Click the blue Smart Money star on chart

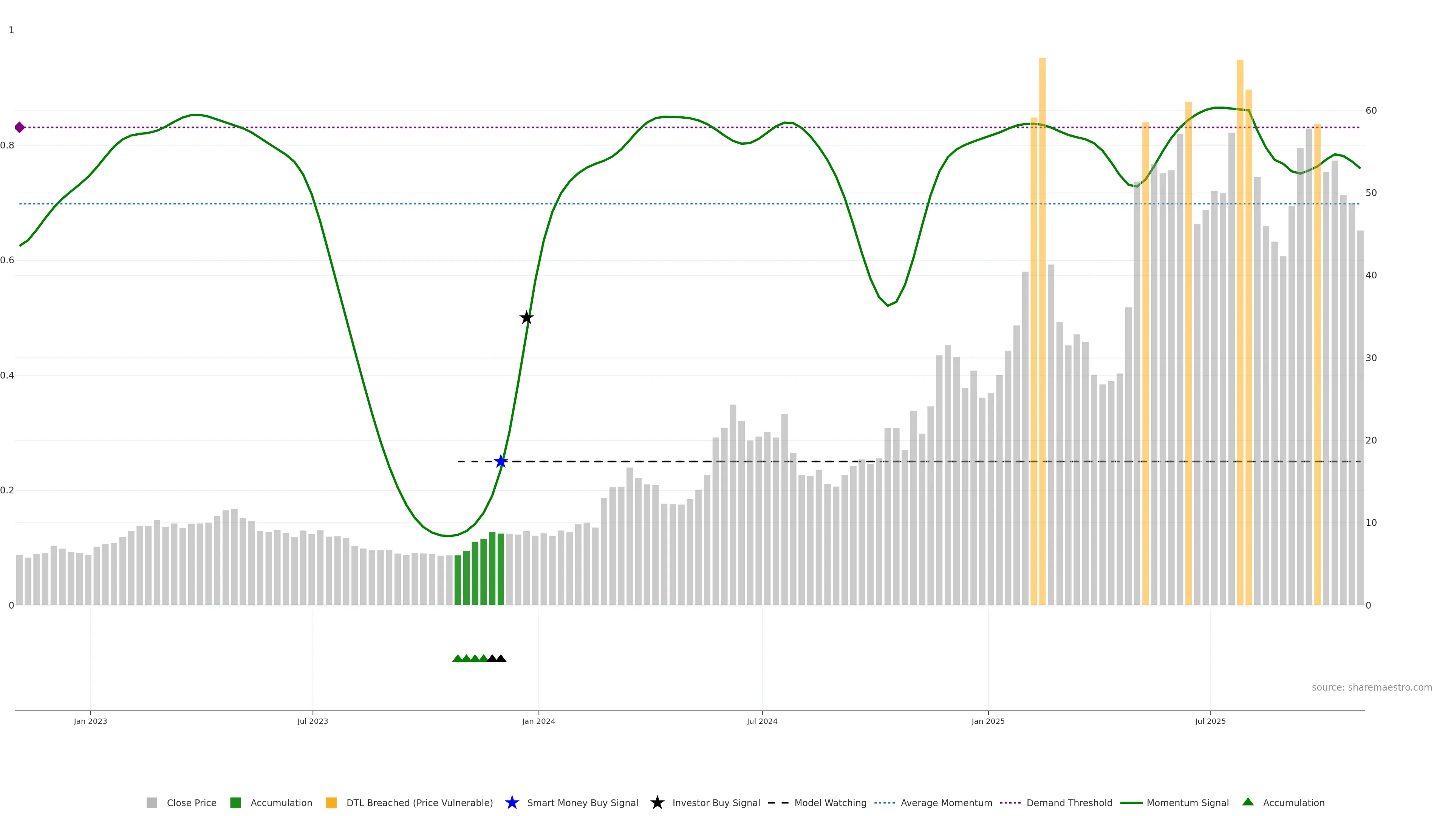coord(501,462)
